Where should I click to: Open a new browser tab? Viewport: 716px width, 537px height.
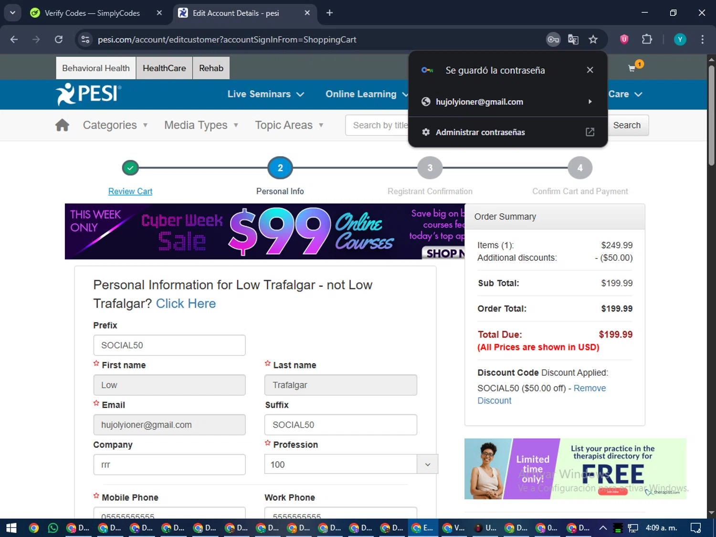[329, 13]
